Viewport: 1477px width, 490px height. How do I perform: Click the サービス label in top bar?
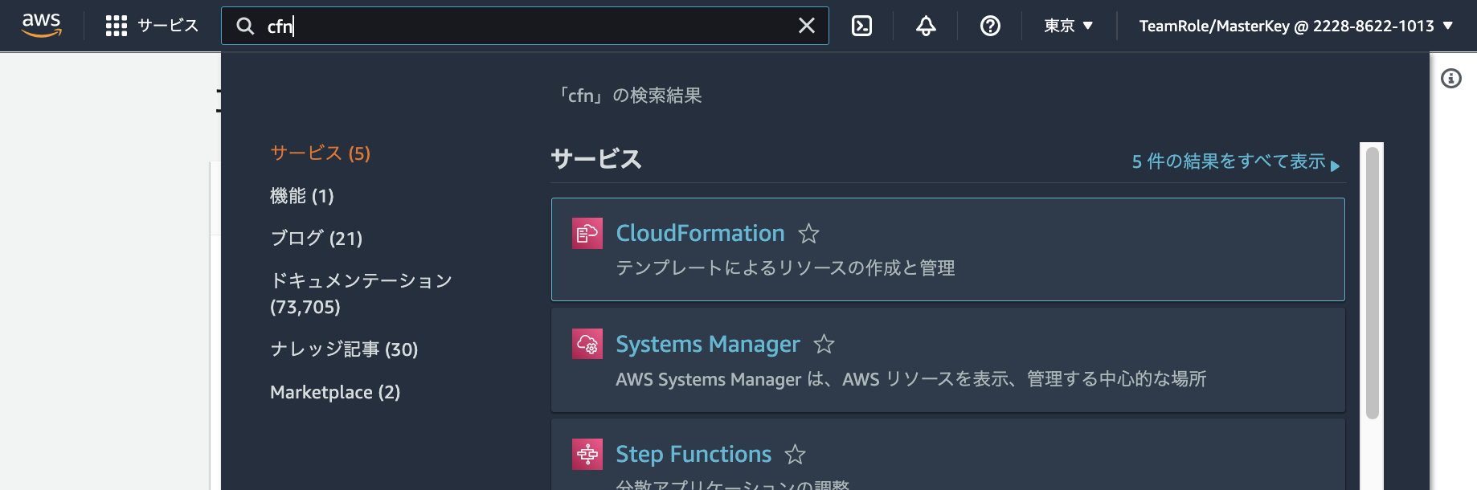point(168,26)
